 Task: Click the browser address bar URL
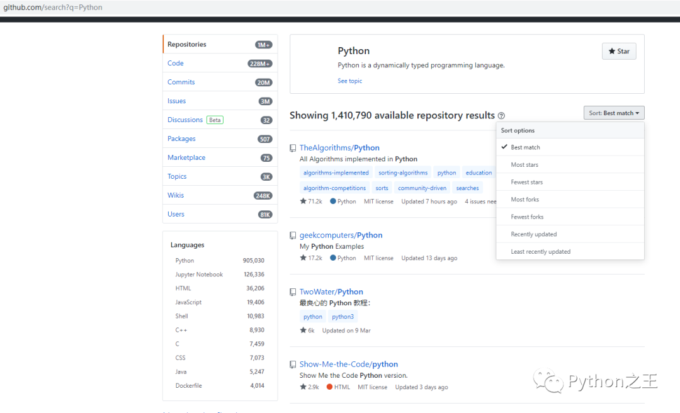tap(53, 8)
